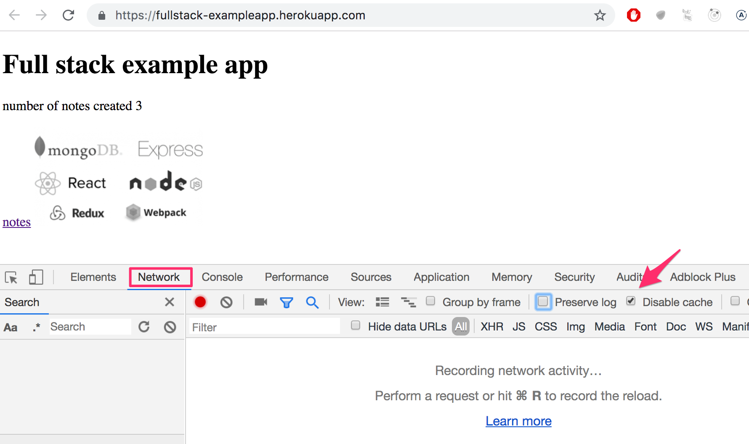Screen dimensions: 749x444
Task: Open the Adblock Plus tab
Action: (703, 277)
